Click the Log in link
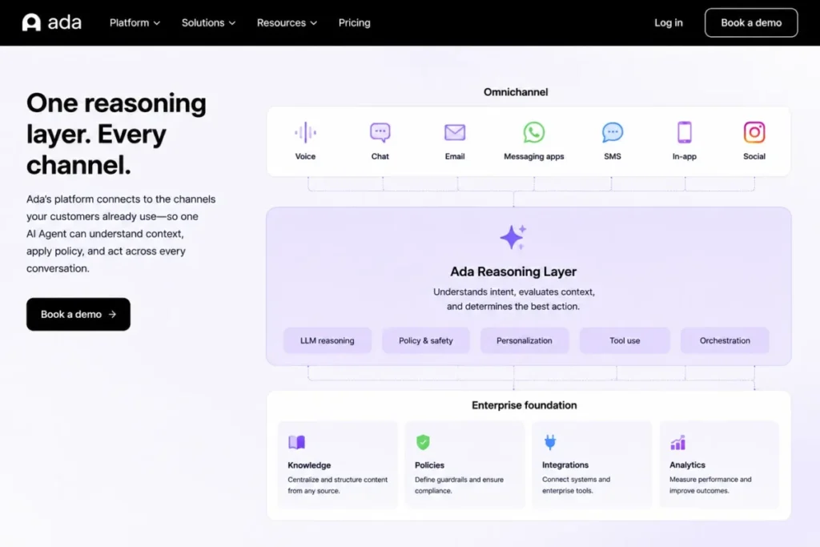Image resolution: width=820 pixels, height=547 pixels. [x=669, y=22]
